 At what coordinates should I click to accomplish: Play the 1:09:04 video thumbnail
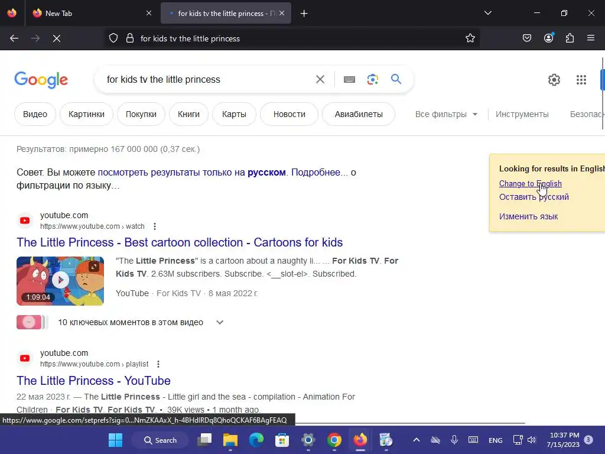point(60,281)
